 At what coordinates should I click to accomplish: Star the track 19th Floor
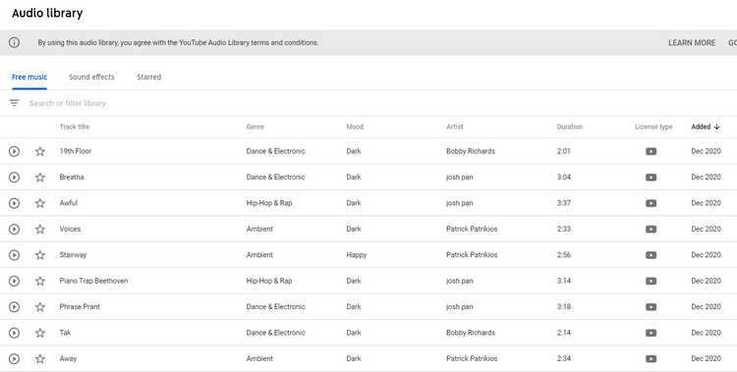[40, 151]
